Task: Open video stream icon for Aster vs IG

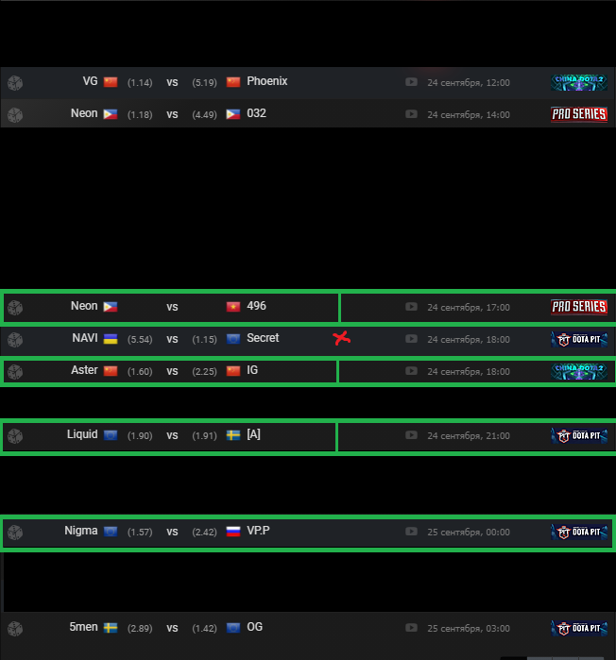Action: (411, 371)
